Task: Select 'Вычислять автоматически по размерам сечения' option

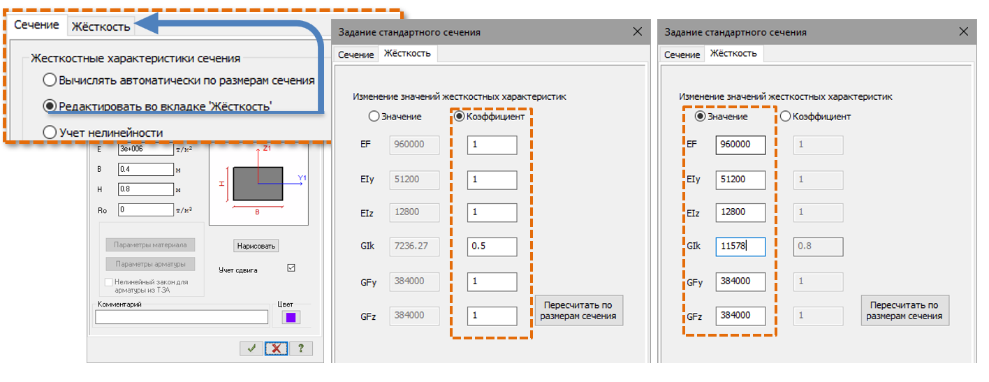Action: click(x=50, y=80)
